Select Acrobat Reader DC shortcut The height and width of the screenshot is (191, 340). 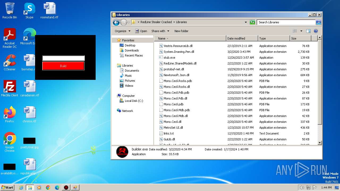(10, 38)
